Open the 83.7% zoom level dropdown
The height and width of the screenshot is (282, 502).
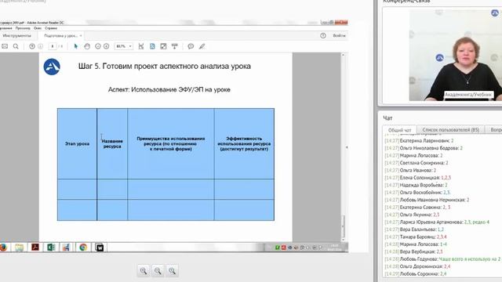[x=124, y=46]
